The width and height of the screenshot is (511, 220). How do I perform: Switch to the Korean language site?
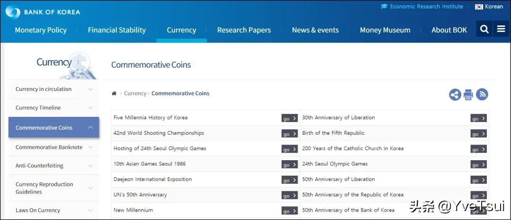(489, 7)
